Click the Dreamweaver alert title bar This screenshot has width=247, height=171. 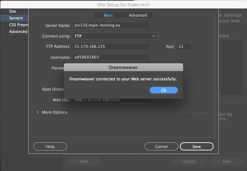click(x=123, y=67)
